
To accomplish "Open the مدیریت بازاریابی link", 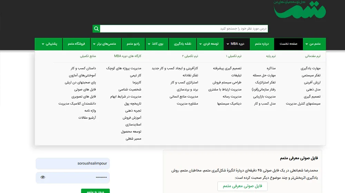I will click(x=264, y=96).
